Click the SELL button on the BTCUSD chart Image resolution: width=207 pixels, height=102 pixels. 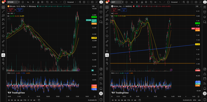pos(11,10)
